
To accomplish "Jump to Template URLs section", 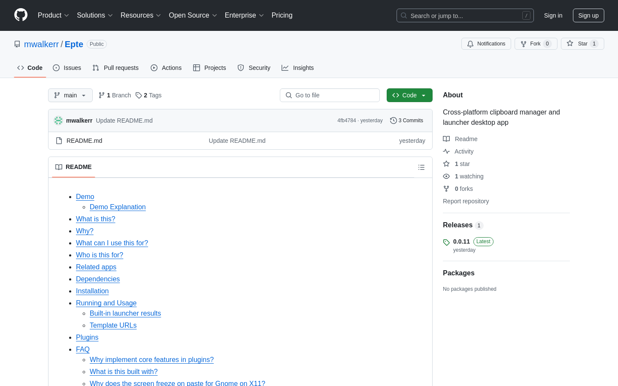I will [x=113, y=325].
